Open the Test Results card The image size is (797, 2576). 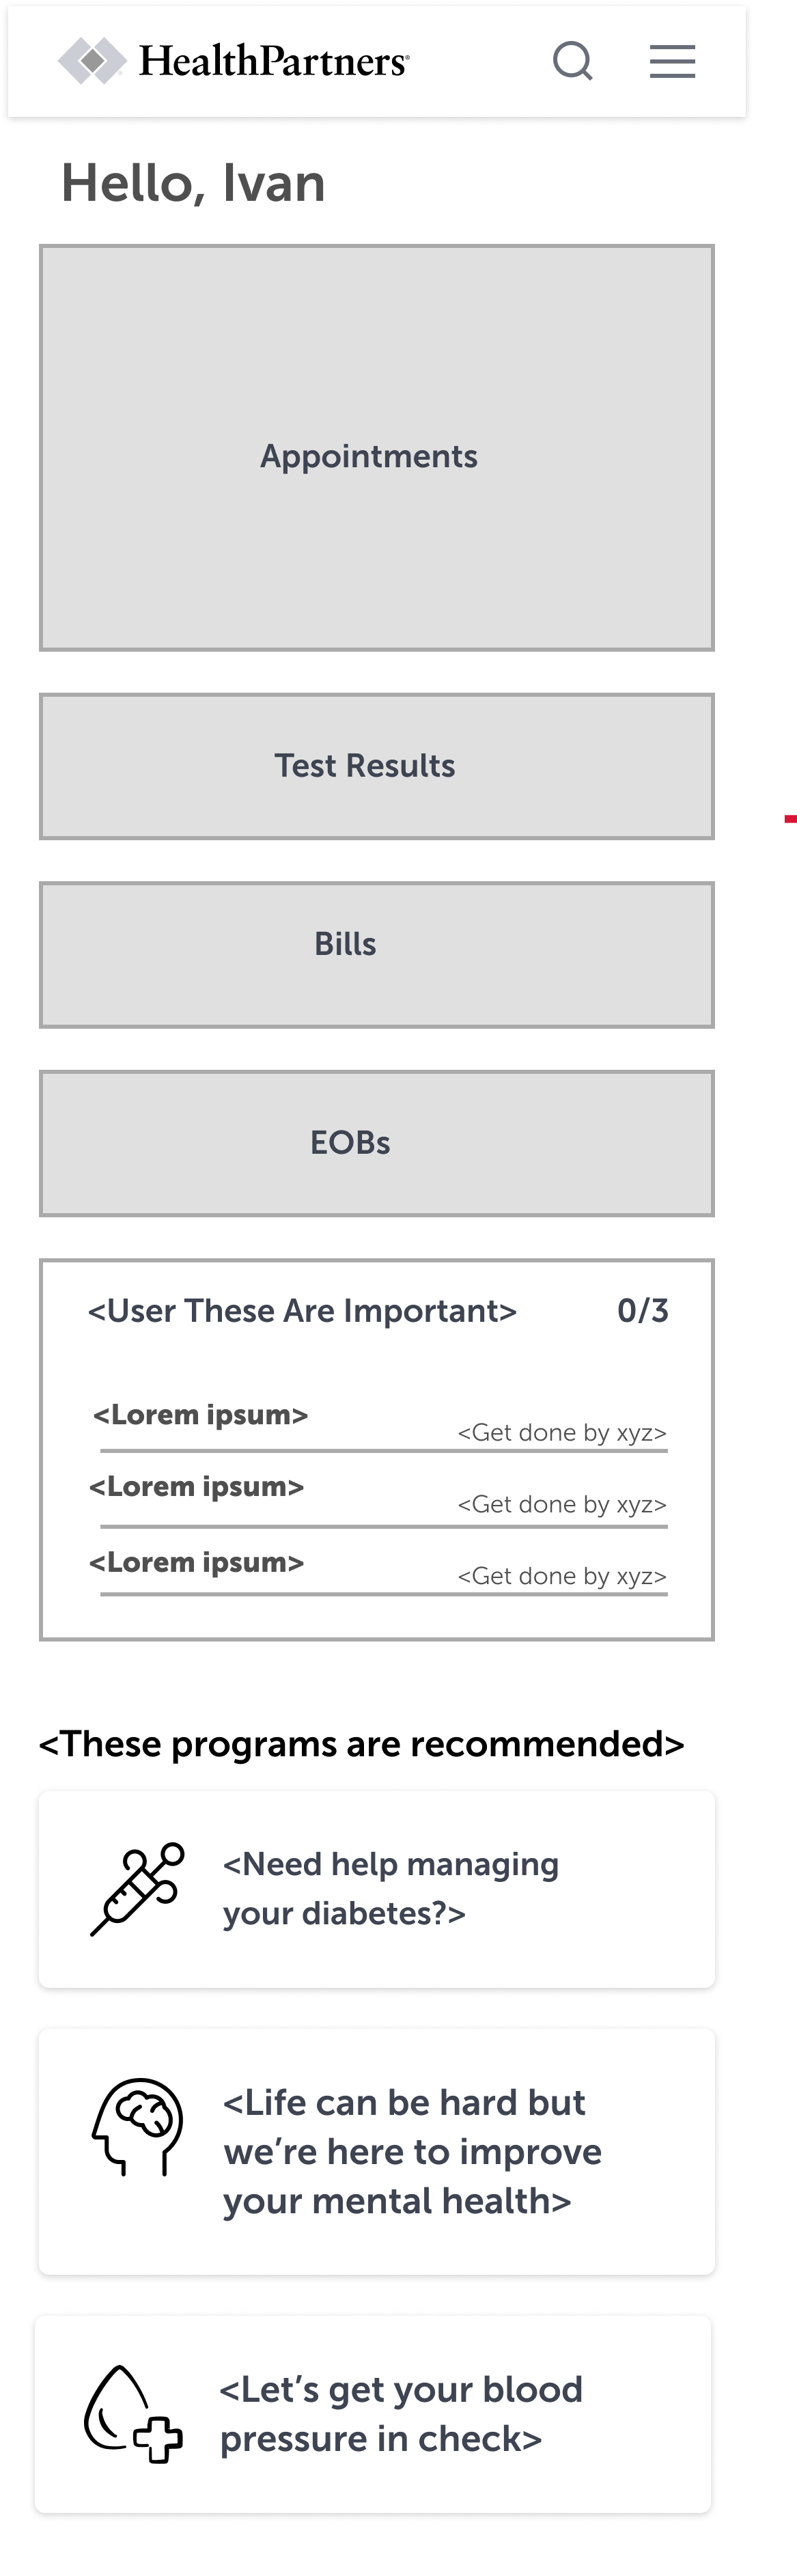pos(377,765)
